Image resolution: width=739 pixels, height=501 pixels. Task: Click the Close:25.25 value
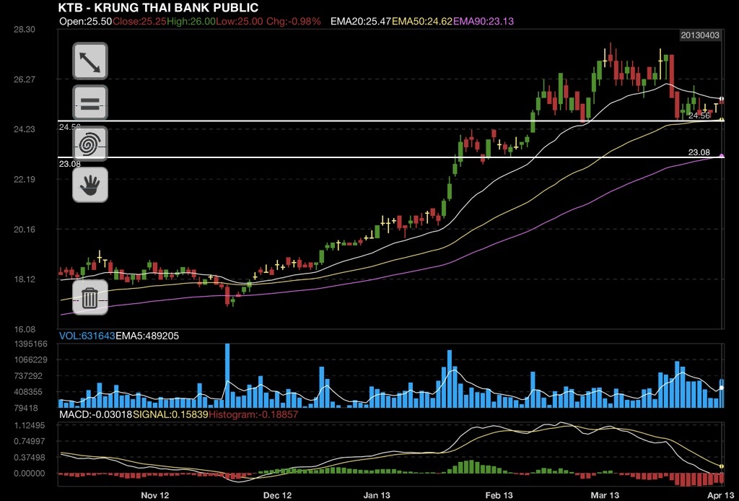(139, 21)
